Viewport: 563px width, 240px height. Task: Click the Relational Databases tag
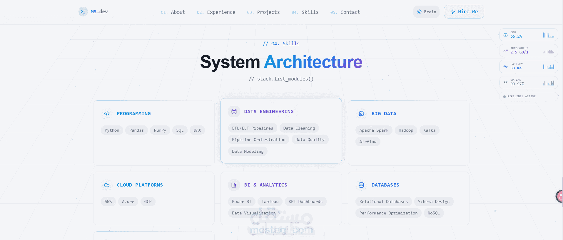point(384,202)
